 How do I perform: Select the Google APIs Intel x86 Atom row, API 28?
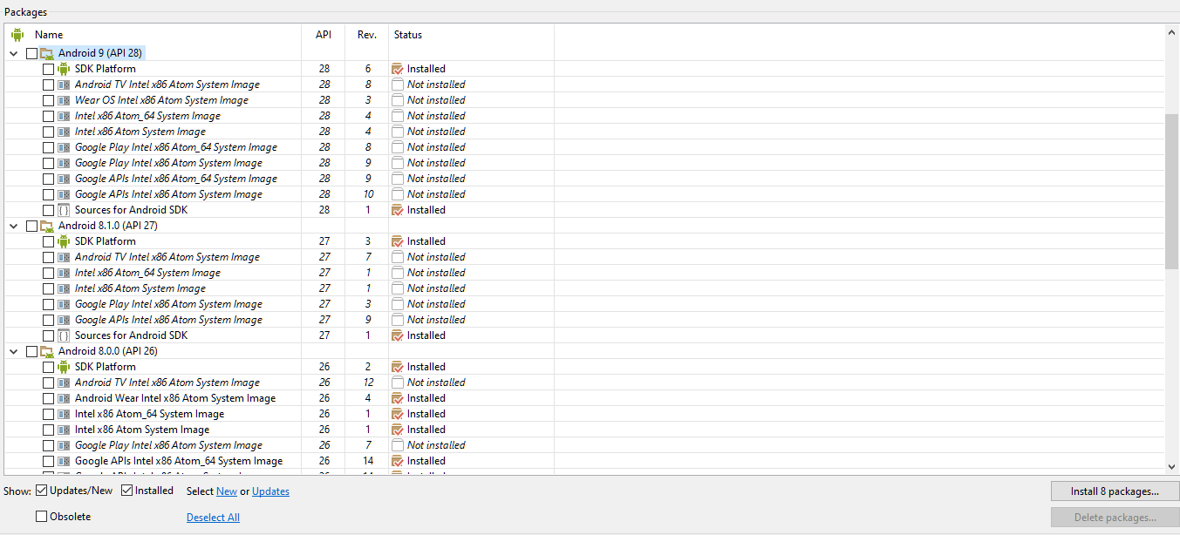584,194
